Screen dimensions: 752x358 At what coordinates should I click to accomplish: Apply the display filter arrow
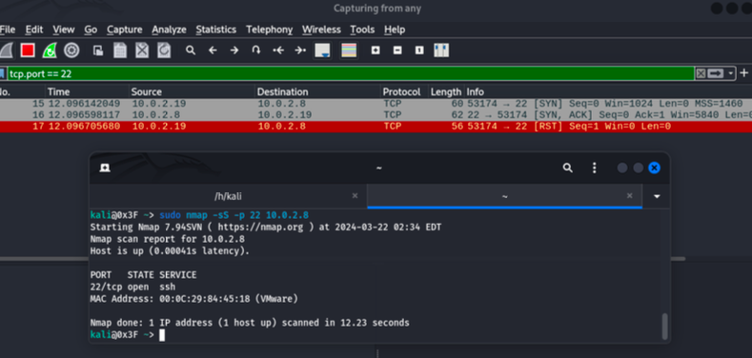[x=716, y=73]
